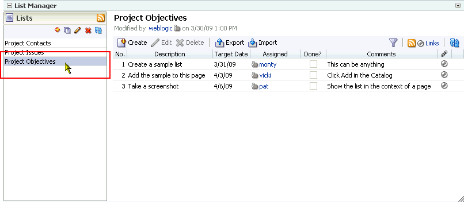Sort by the Description column header

[x=170, y=54]
